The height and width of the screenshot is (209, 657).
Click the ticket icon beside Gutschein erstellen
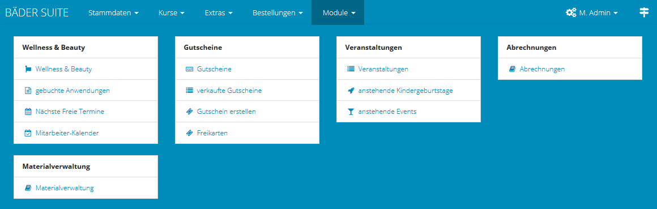coord(189,112)
